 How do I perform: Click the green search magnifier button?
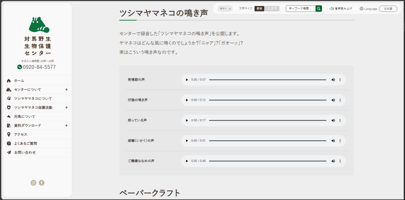(x=318, y=8)
